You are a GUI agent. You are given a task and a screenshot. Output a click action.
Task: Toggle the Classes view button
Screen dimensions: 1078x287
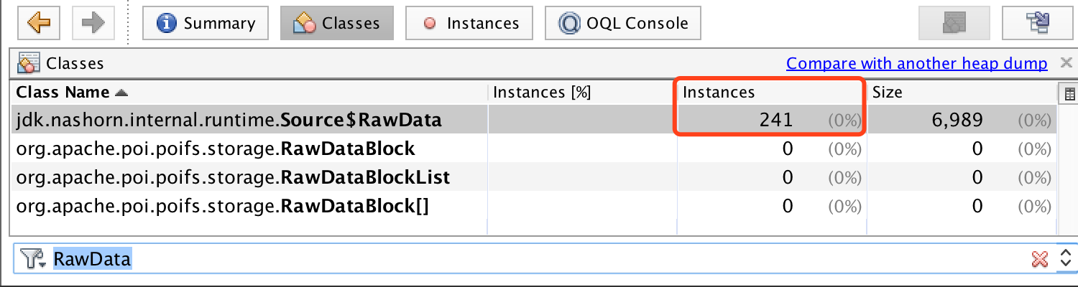[337, 23]
